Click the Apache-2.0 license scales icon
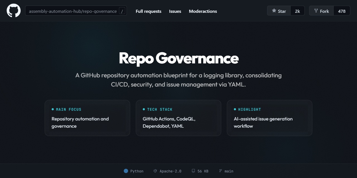Image resolution: width=357 pixels, height=178 pixels. pos(155,171)
